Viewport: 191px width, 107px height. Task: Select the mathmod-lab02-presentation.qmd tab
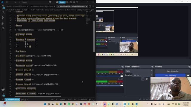(72, 7)
